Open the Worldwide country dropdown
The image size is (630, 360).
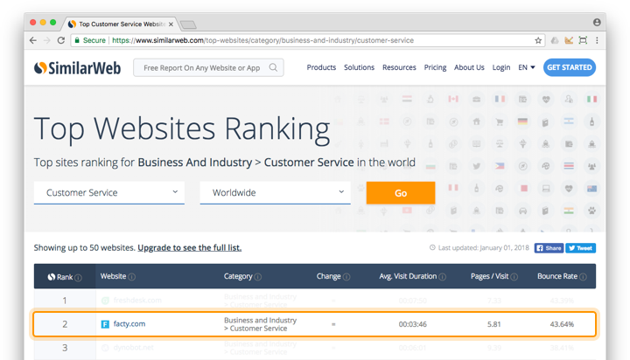click(x=276, y=192)
